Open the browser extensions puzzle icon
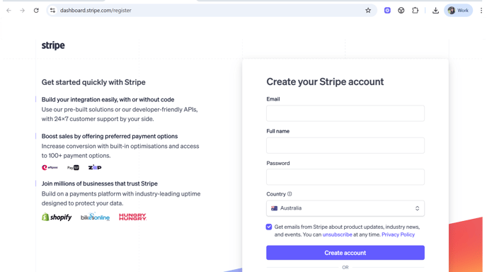This screenshot has width=487, height=272. (415, 10)
